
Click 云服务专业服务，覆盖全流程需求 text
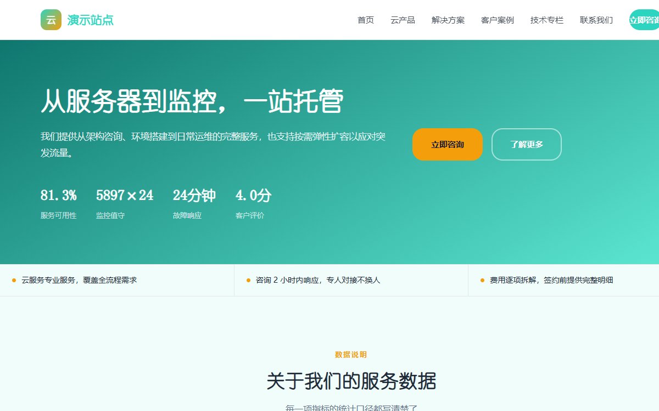pyautogui.click(x=79, y=281)
